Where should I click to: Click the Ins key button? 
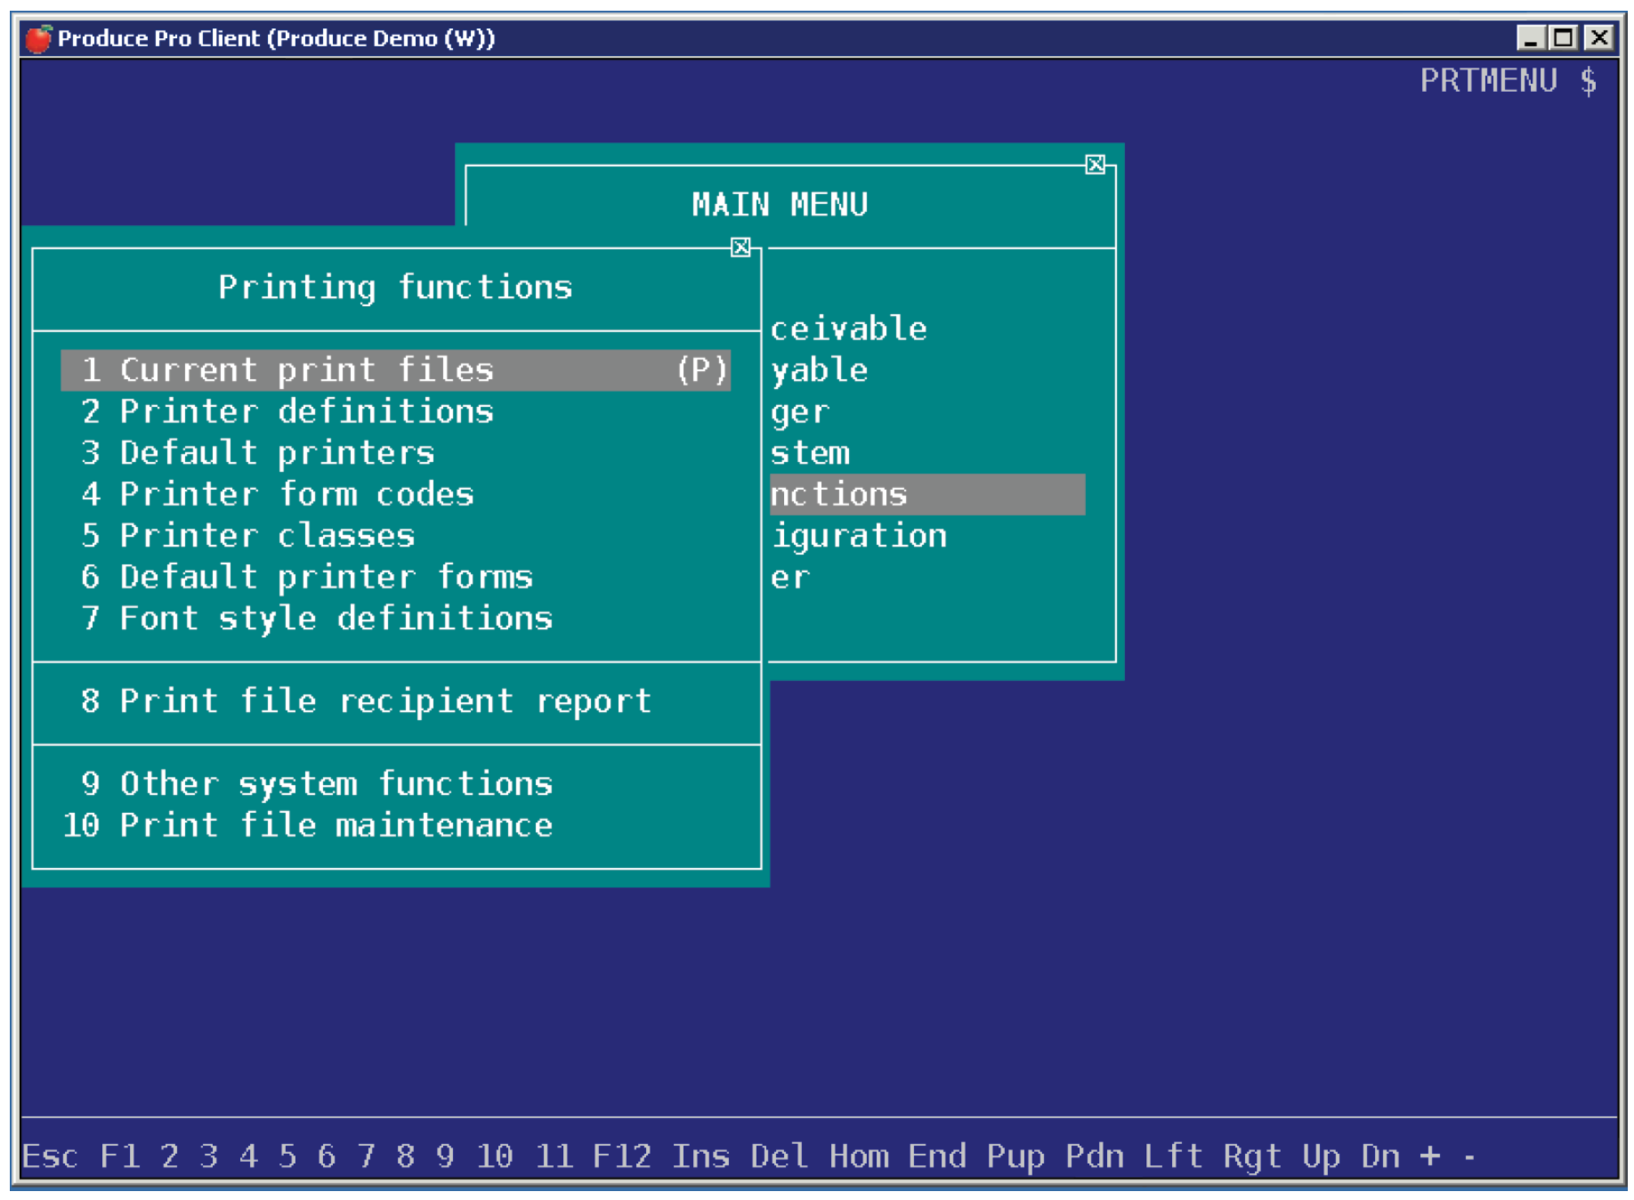tap(701, 1156)
